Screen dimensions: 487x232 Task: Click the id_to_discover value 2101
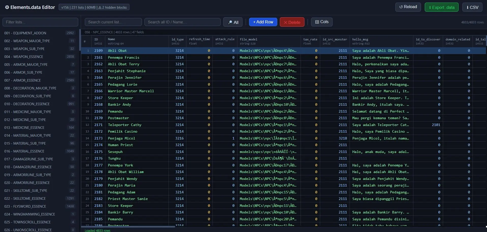428,125
